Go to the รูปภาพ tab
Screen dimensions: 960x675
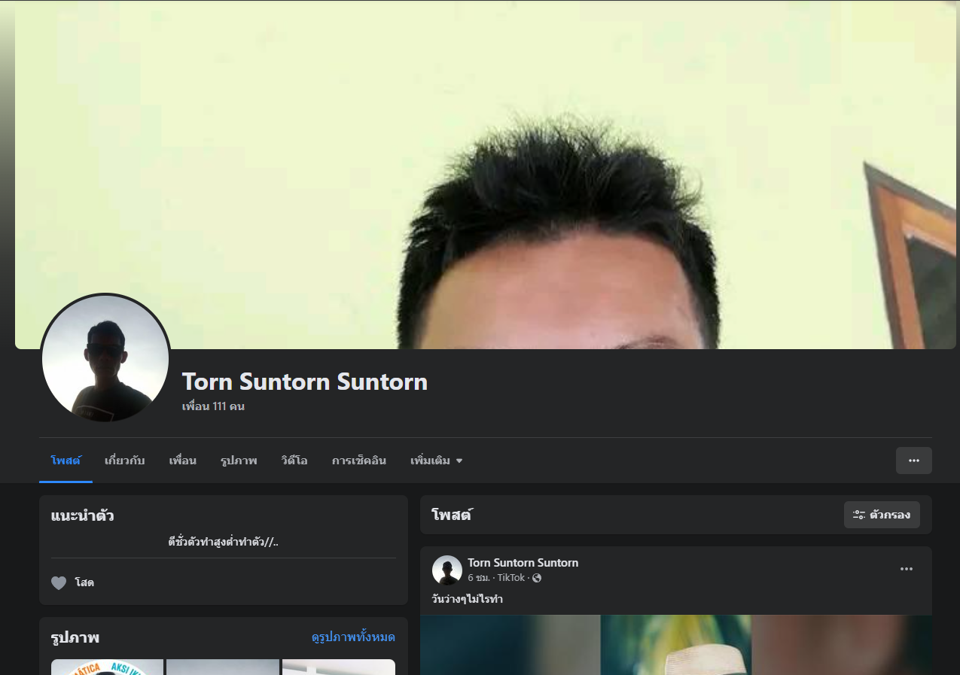(x=239, y=461)
